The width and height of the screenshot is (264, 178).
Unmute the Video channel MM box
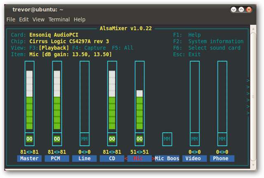click(x=194, y=139)
